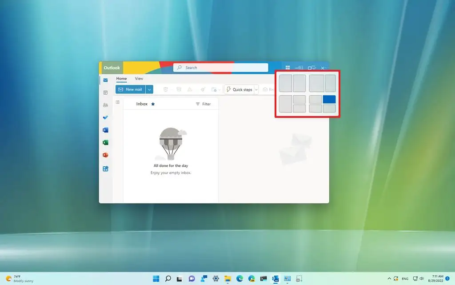Screen dimensions: 455x285
Task: Click the Archive icon in the ribbon
Action: coord(179,89)
